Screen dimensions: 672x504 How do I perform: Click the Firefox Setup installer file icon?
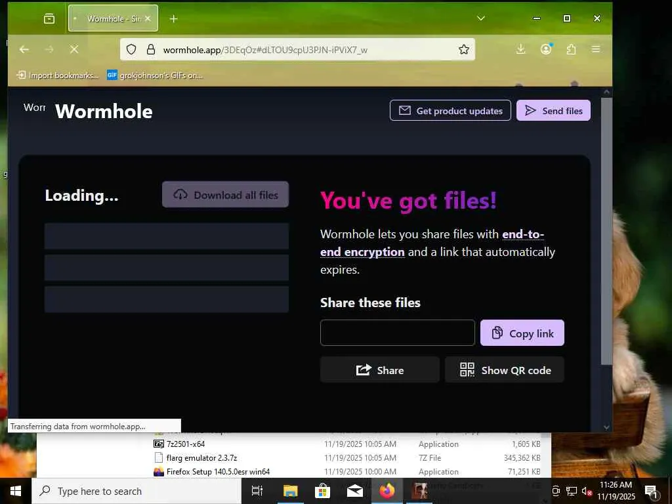[159, 471]
